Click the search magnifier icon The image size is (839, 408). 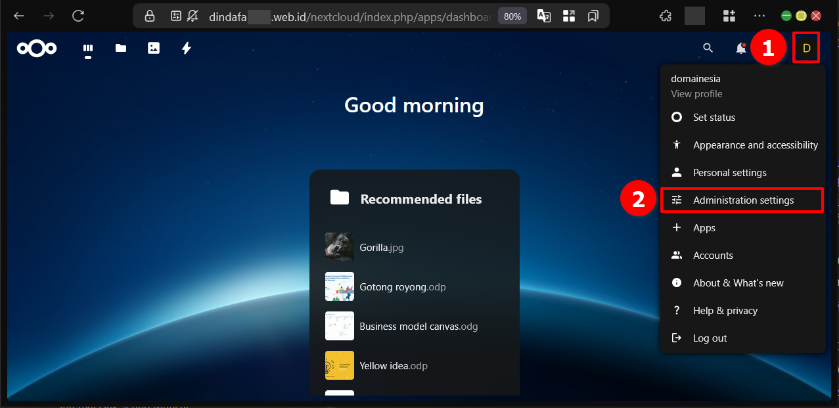pyautogui.click(x=708, y=48)
